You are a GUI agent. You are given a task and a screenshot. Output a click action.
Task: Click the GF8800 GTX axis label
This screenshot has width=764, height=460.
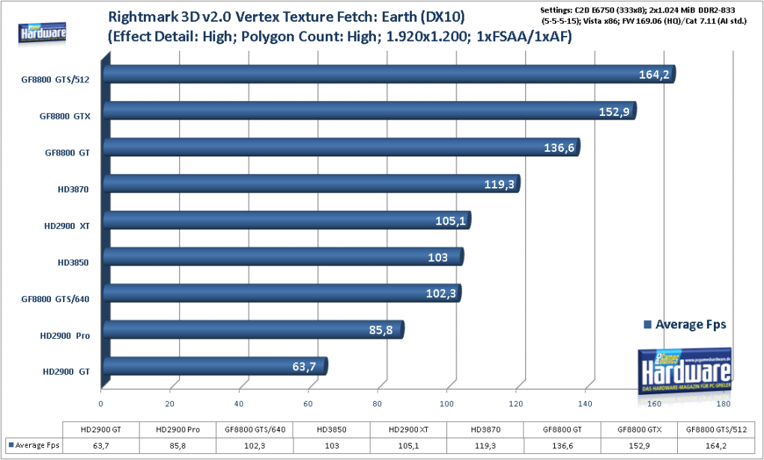(x=65, y=117)
